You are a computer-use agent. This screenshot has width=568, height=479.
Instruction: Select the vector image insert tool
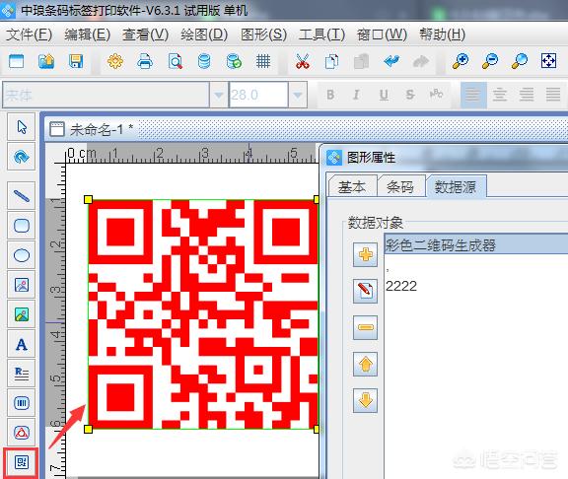tap(22, 285)
